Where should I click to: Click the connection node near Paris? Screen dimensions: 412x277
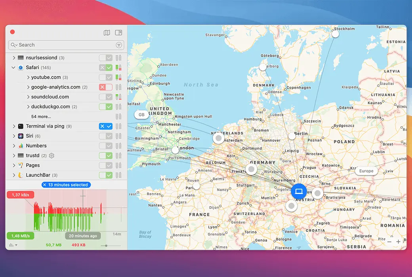click(196, 186)
